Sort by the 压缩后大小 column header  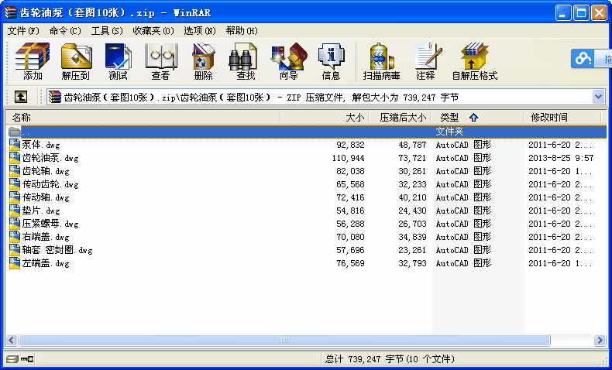point(400,118)
